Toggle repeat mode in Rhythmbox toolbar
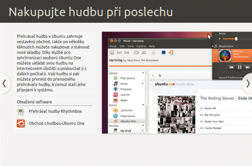Viewport: 252px width, 166px height. [x=136, y=53]
